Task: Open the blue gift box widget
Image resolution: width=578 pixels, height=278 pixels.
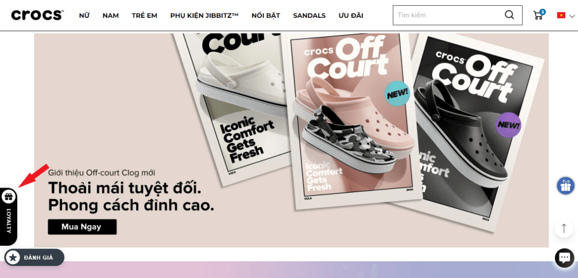Action: pyautogui.click(x=565, y=186)
